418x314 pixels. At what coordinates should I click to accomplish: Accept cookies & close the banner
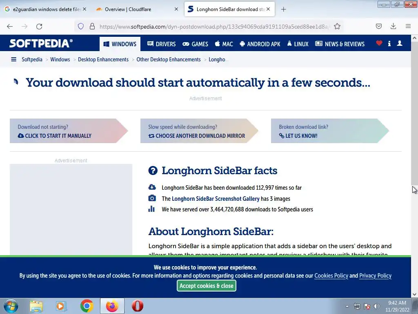[x=206, y=286]
